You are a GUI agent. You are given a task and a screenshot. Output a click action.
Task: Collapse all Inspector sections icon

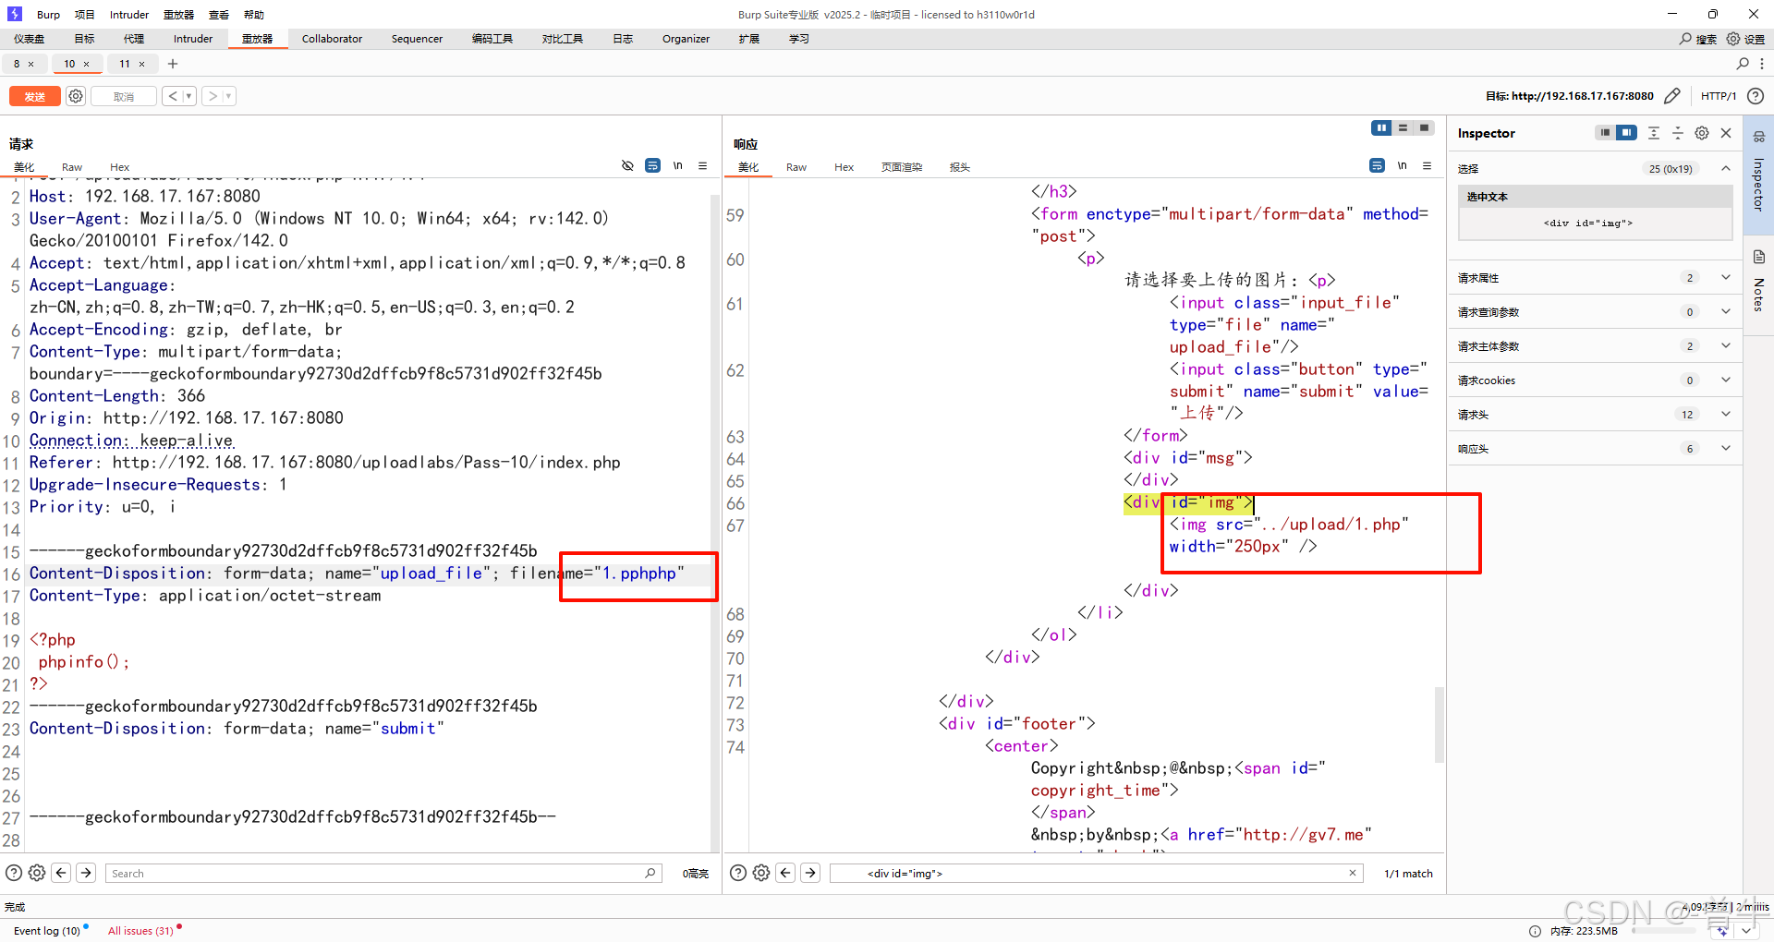tap(1678, 133)
